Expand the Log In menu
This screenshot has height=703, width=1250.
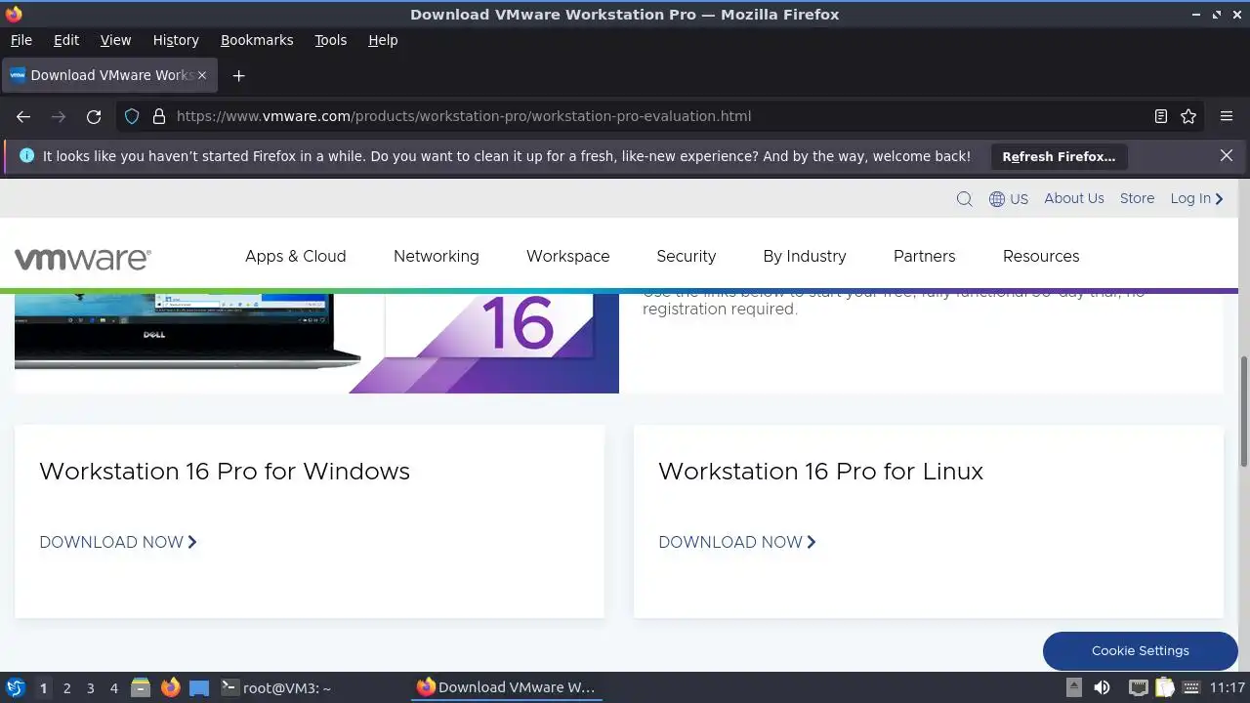(x=1196, y=198)
